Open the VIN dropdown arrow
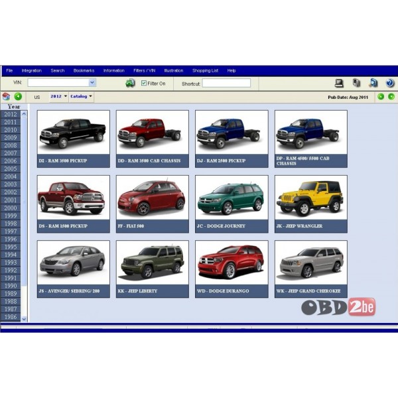Image resolution: width=398 pixels, height=398 pixels. coord(92,82)
